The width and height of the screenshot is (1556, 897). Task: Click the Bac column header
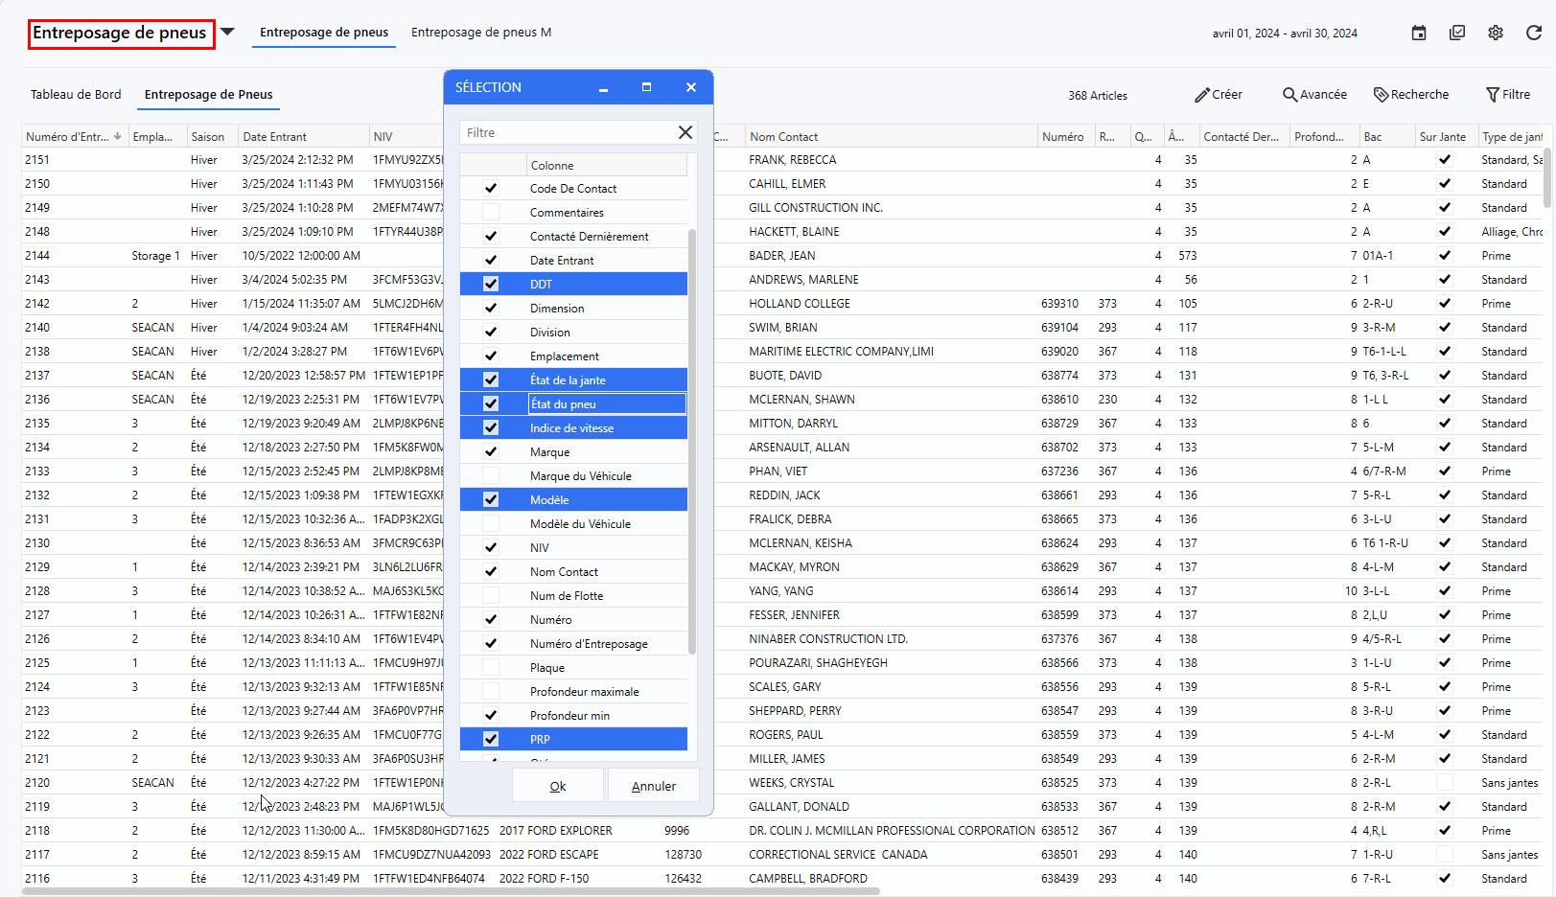tap(1386, 136)
